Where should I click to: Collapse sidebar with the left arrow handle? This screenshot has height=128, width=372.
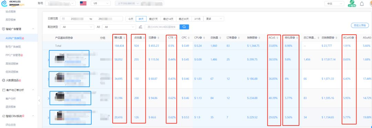pyautogui.click(x=39, y=101)
